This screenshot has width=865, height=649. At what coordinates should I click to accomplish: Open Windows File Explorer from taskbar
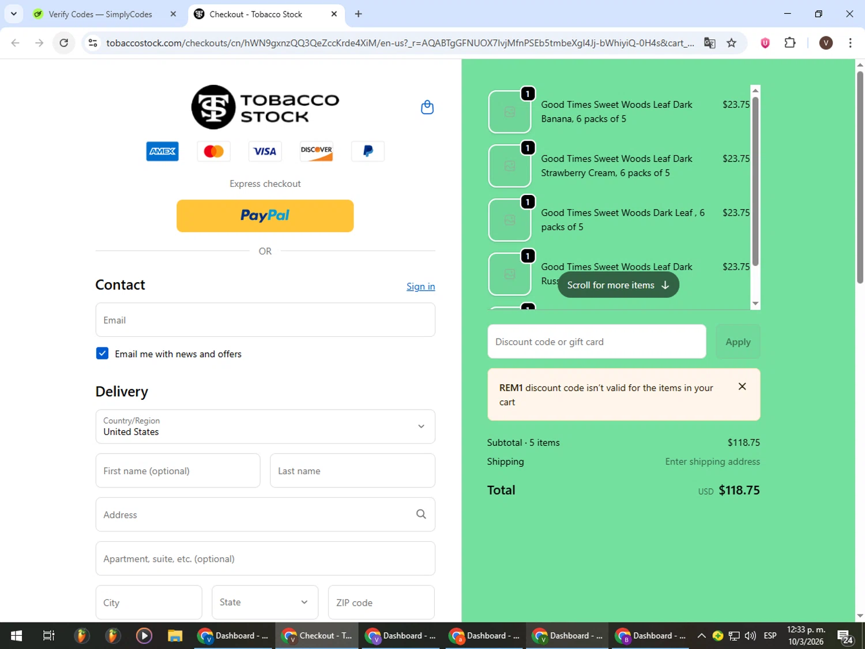pos(175,636)
